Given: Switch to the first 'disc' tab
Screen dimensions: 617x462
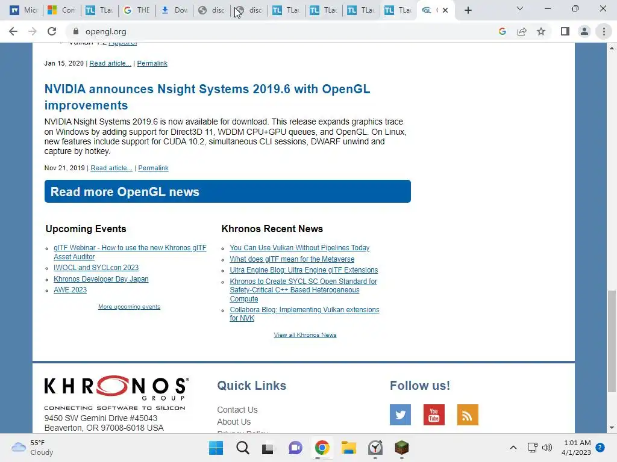Looking at the screenshot, I should point(211,10).
